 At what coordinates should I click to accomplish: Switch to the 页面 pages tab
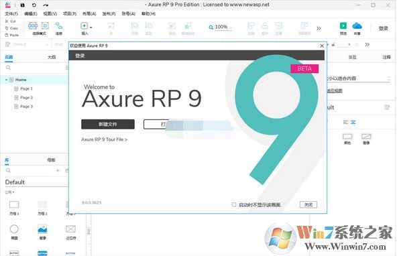pos(9,57)
